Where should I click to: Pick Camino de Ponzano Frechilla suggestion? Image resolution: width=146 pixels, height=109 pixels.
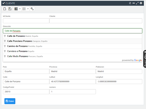pyautogui.click(x=72, y=46)
